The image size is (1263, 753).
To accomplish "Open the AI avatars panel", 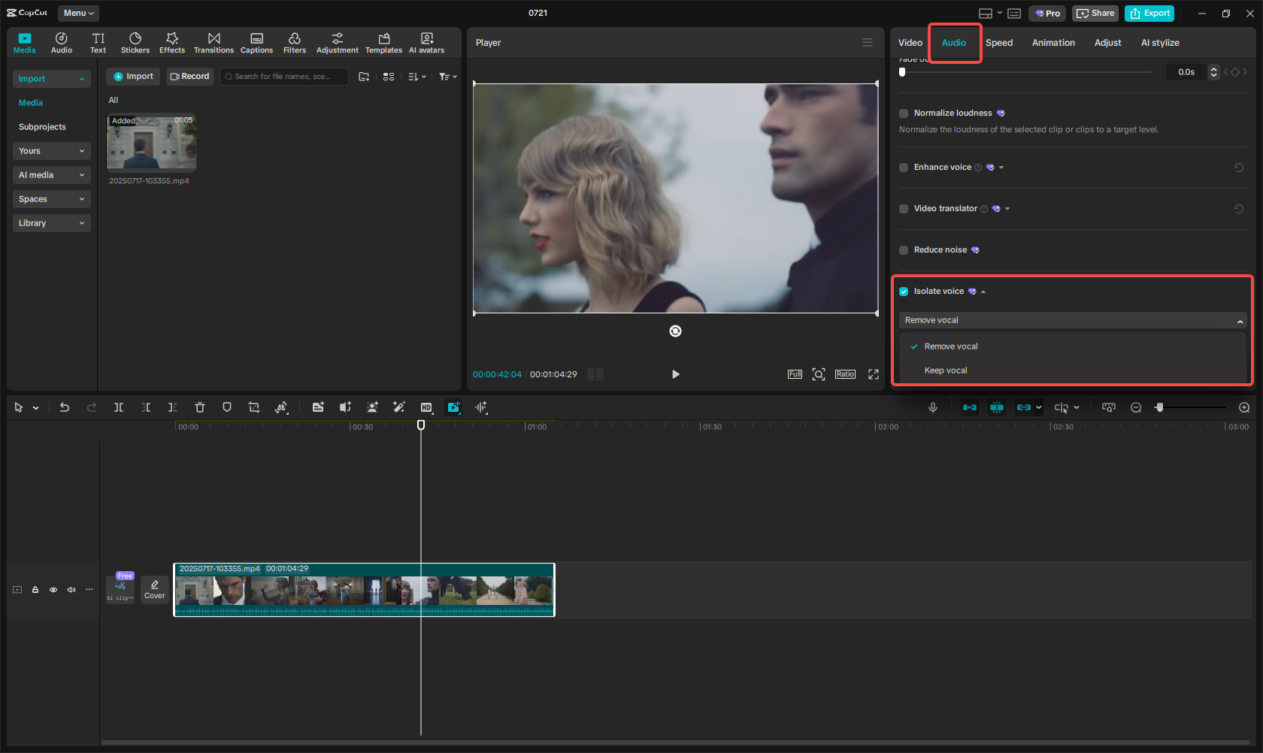I will coord(426,42).
